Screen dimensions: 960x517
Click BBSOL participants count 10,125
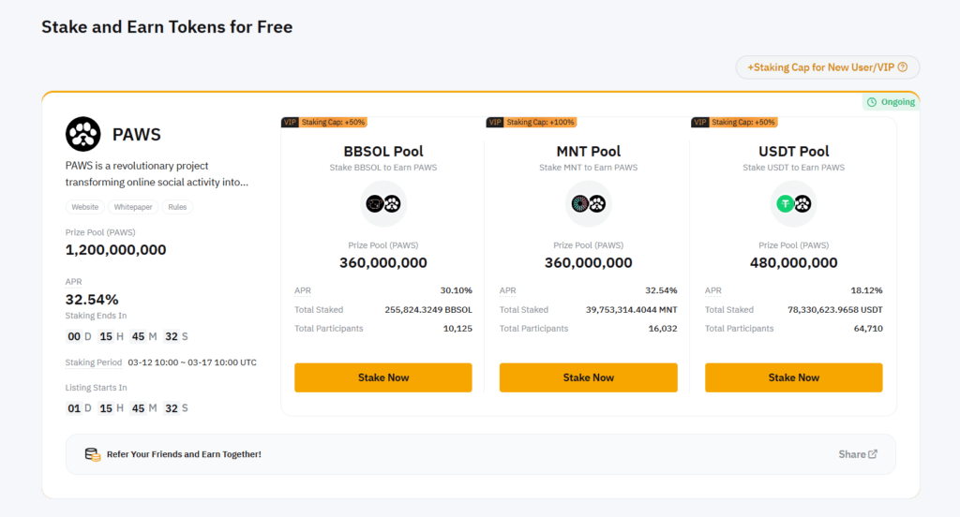(x=457, y=329)
